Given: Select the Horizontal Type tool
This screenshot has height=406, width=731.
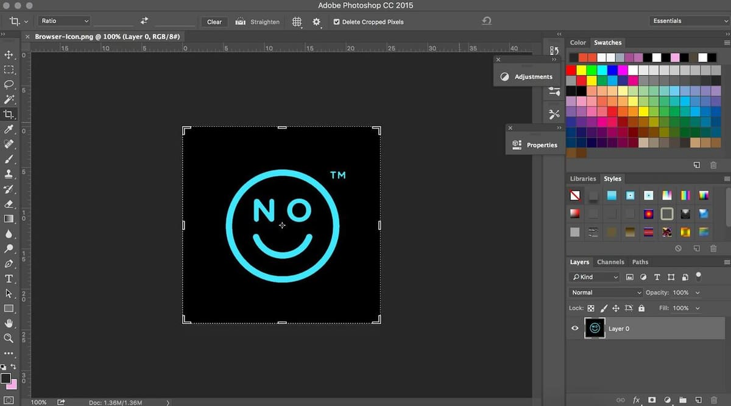Looking at the screenshot, I should click(9, 279).
